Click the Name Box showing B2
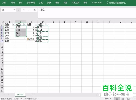 pyautogui.click(x=7, y=10)
